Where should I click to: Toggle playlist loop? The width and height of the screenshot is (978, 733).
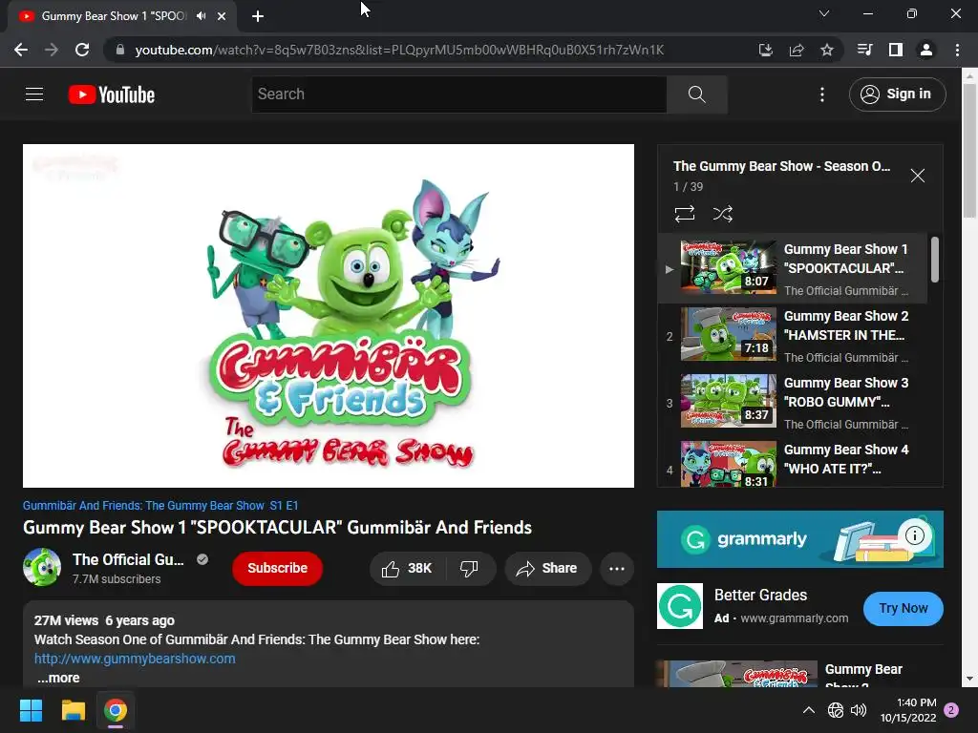[685, 214]
